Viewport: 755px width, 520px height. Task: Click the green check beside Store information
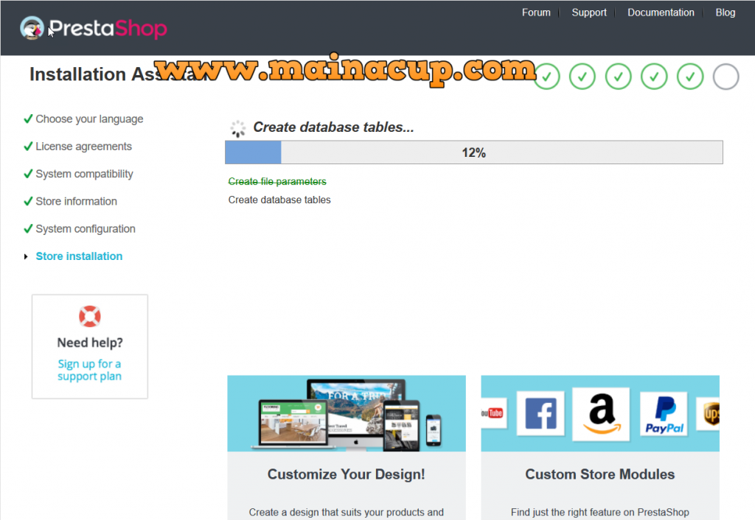(28, 200)
